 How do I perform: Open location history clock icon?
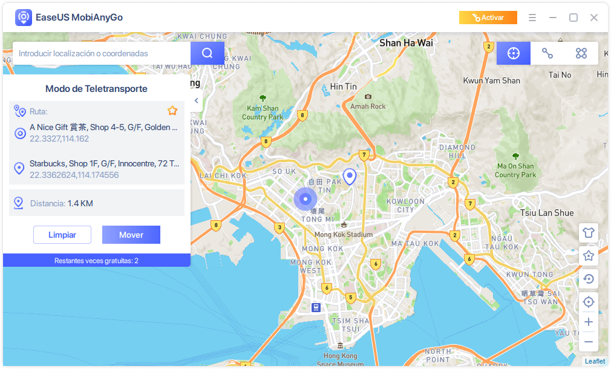pos(588,279)
